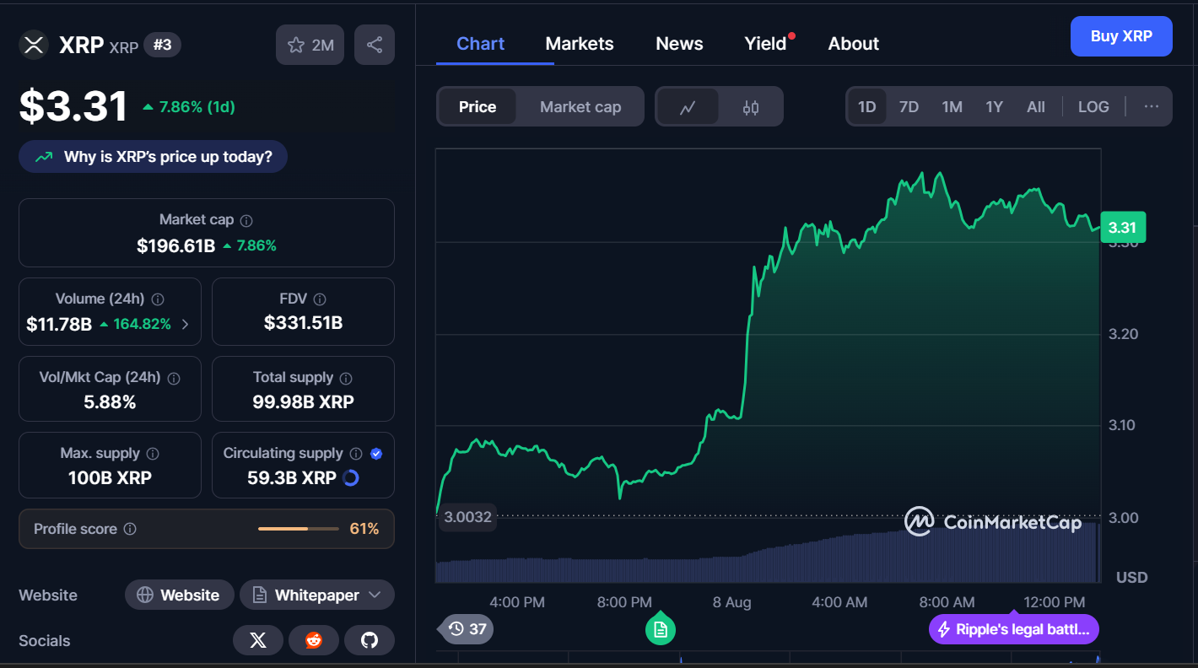Select the 1D time range

coord(866,107)
